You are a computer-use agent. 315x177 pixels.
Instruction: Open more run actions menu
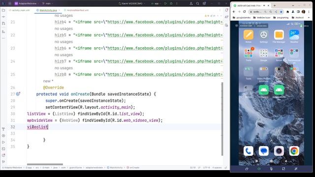(x=177, y=3)
